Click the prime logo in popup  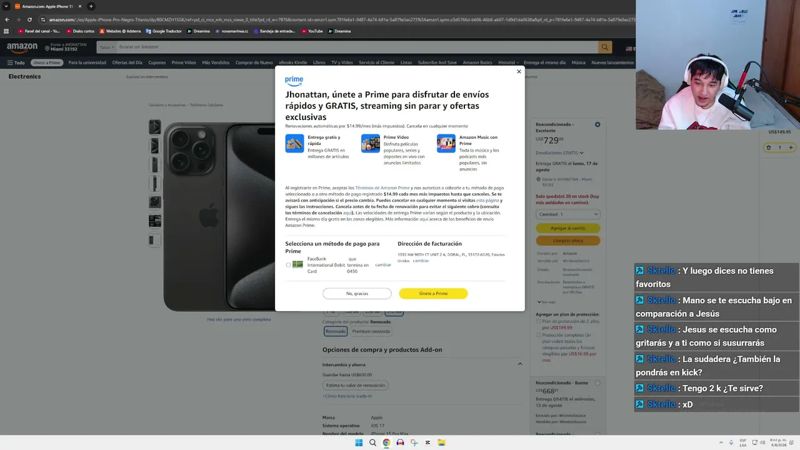point(294,81)
